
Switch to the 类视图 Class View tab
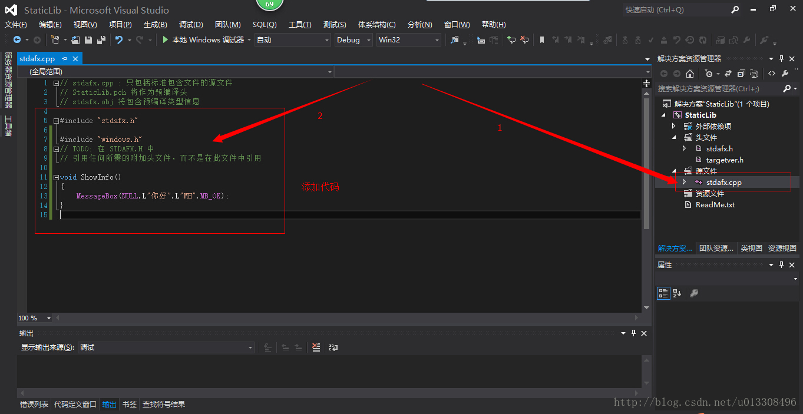pyautogui.click(x=751, y=249)
